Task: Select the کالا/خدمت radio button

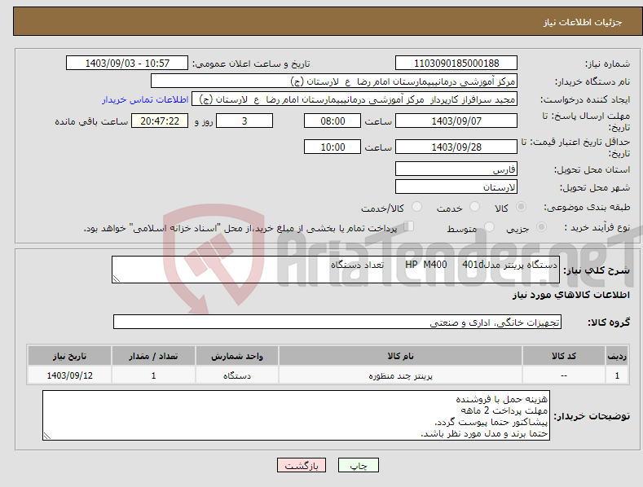Action: [416, 207]
